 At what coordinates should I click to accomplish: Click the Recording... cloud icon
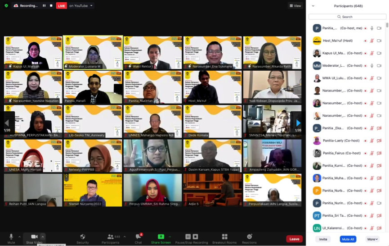[x=16, y=5]
